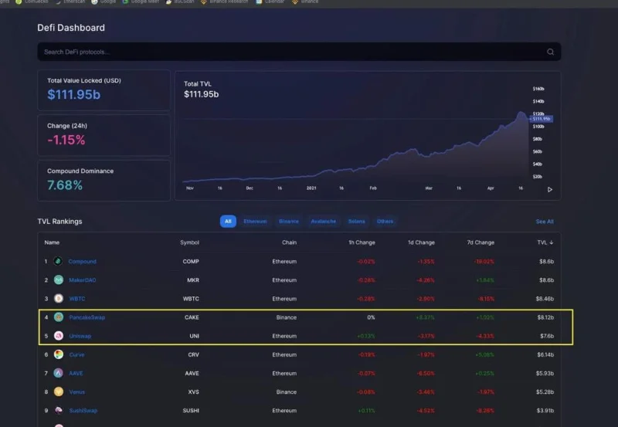618x427 pixels.
Task: Click the AAVE logo icon
Action: [x=59, y=373]
